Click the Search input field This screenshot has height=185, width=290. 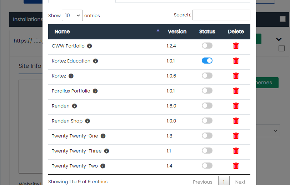(x=221, y=15)
